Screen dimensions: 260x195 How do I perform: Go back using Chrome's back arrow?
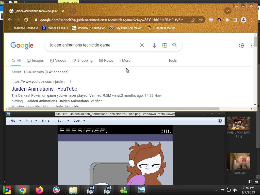pyautogui.click(x=10, y=20)
